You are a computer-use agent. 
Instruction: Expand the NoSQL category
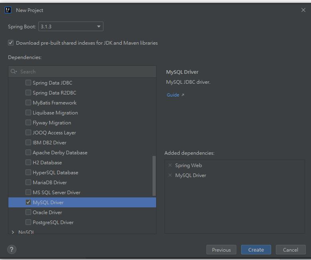(13, 232)
